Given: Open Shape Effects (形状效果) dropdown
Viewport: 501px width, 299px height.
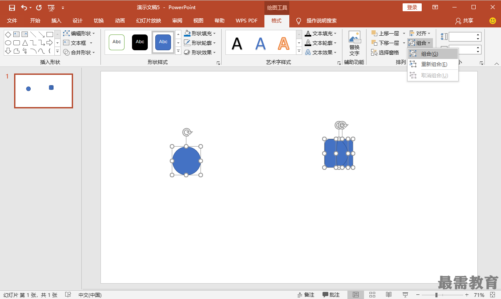Looking at the screenshot, I should pyautogui.click(x=200, y=52).
